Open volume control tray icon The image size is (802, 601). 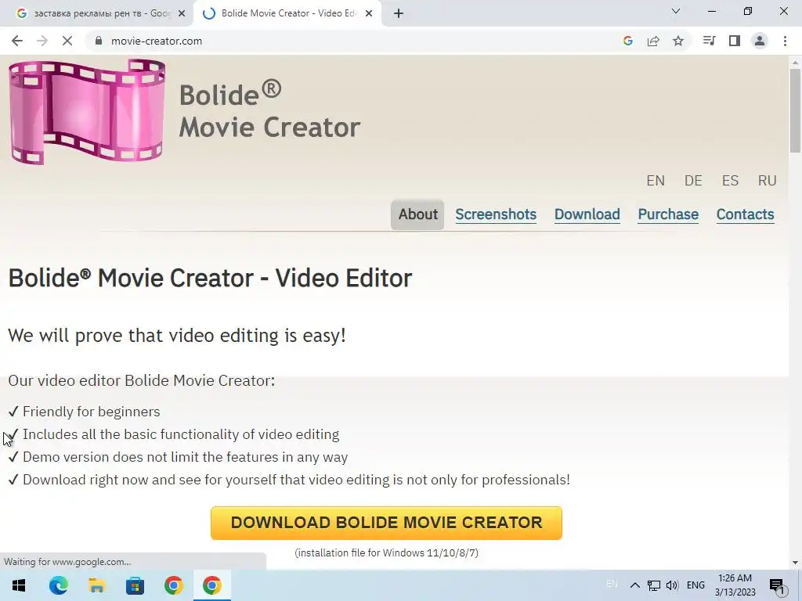(672, 585)
